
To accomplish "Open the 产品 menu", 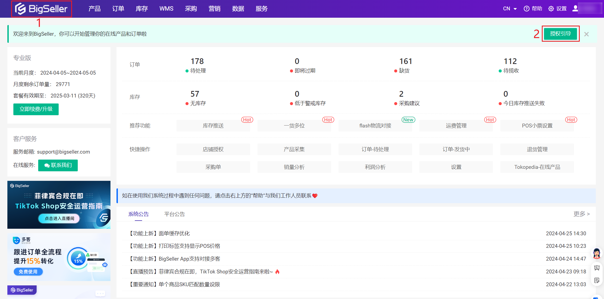I will (95, 9).
